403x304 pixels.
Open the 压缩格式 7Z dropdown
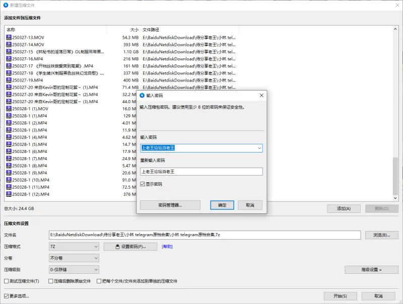pyautogui.click(x=74, y=247)
